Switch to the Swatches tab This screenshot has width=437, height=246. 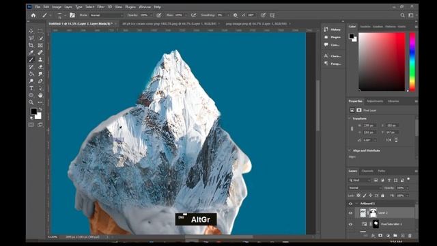pos(365,27)
